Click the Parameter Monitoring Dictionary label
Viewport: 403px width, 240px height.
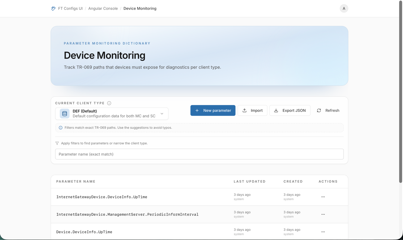pyautogui.click(x=107, y=43)
